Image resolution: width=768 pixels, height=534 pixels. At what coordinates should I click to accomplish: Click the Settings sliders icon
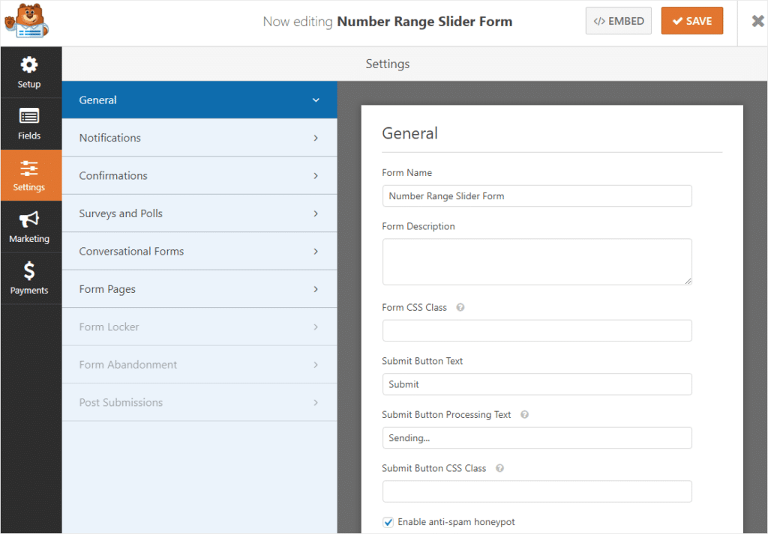(30, 175)
